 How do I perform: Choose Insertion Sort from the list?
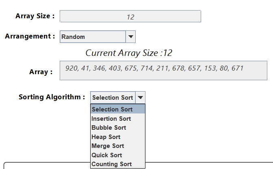118,119
